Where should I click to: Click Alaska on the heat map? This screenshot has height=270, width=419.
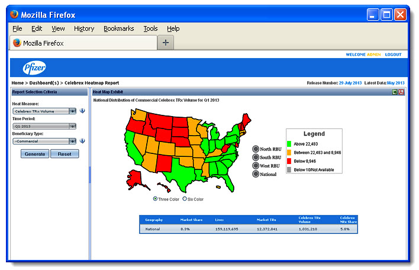click(x=135, y=179)
